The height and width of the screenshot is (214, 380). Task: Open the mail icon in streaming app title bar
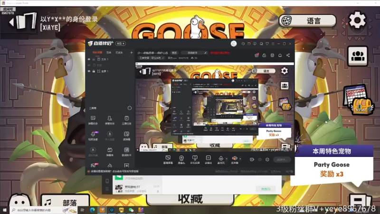coord(249,44)
